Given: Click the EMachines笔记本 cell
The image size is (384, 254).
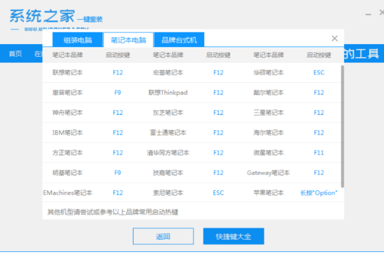Looking at the screenshot, I should 67,193.
